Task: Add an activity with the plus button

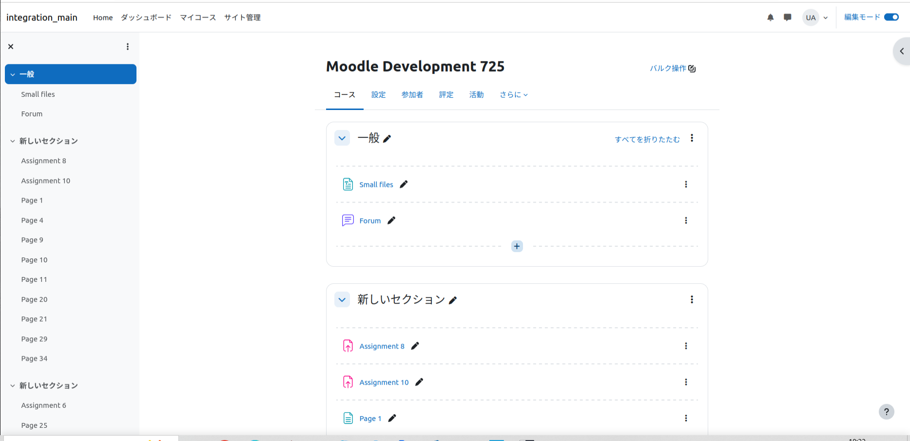Action: [517, 246]
